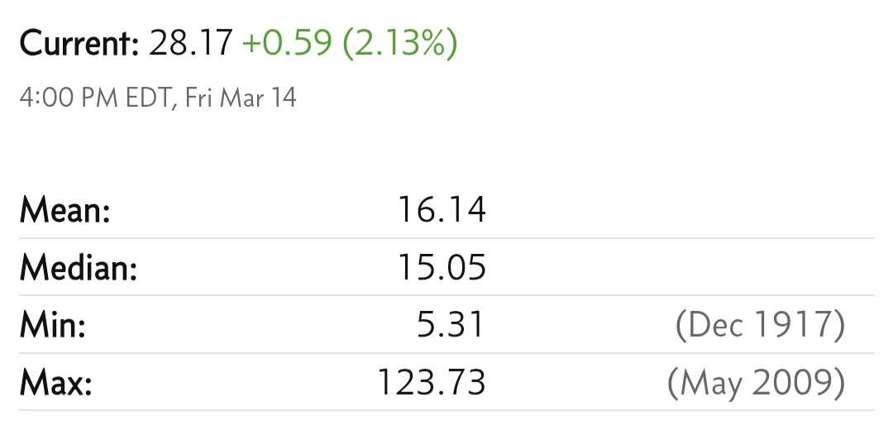Click the Mean label
Image resolution: width=893 pixels, height=445 pixels.
pyautogui.click(x=65, y=210)
